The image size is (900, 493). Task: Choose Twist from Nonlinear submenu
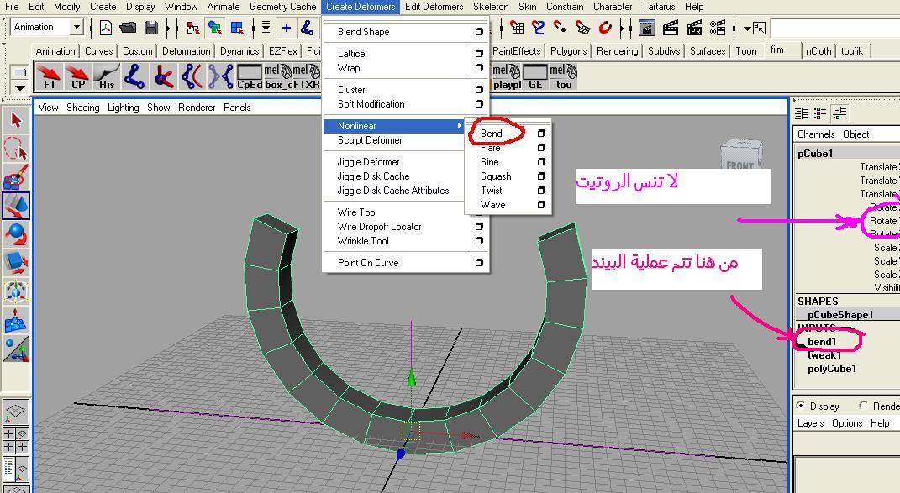(492, 191)
